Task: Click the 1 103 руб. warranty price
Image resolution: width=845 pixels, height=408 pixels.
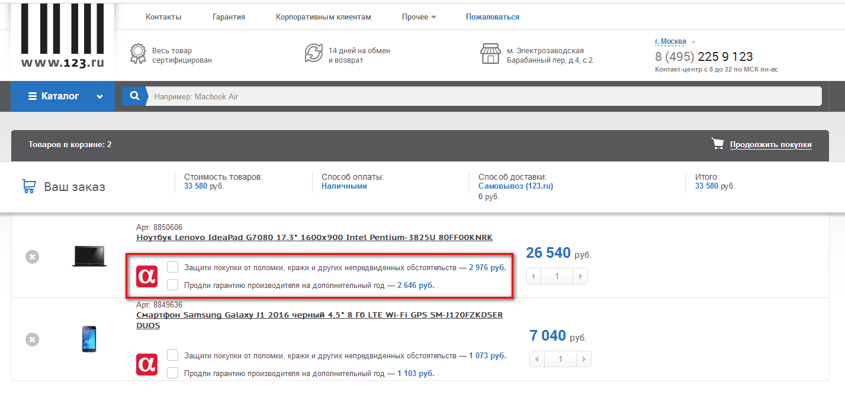Action: [416, 373]
